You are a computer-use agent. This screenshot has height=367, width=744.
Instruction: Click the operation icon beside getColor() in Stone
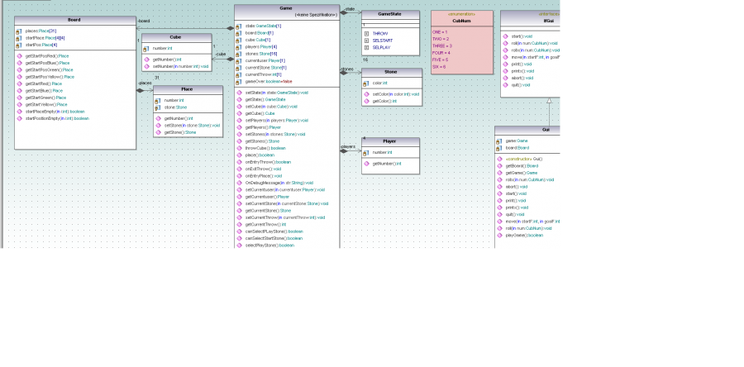pyautogui.click(x=366, y=101)
